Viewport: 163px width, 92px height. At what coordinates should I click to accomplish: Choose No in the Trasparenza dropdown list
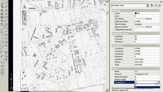pyautogui.click(x=147, y=87)
